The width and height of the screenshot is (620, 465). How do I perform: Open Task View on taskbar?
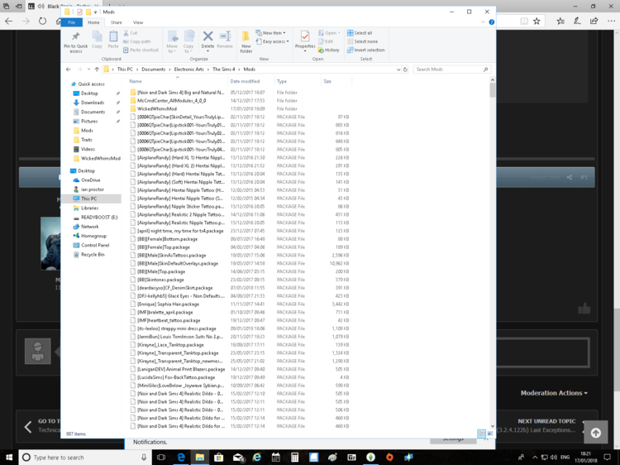pyautogui.click(x=161, y=458)
